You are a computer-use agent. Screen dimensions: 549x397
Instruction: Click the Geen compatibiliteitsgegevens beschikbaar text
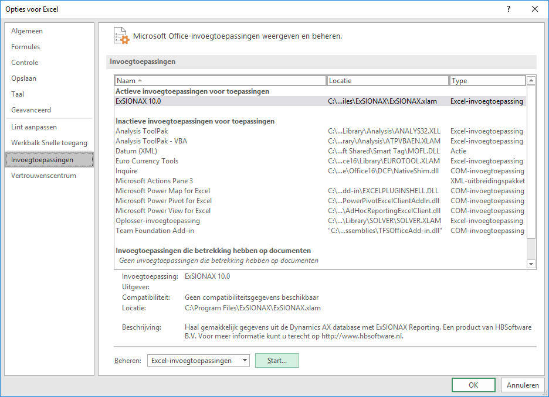(x=252, y=297)
